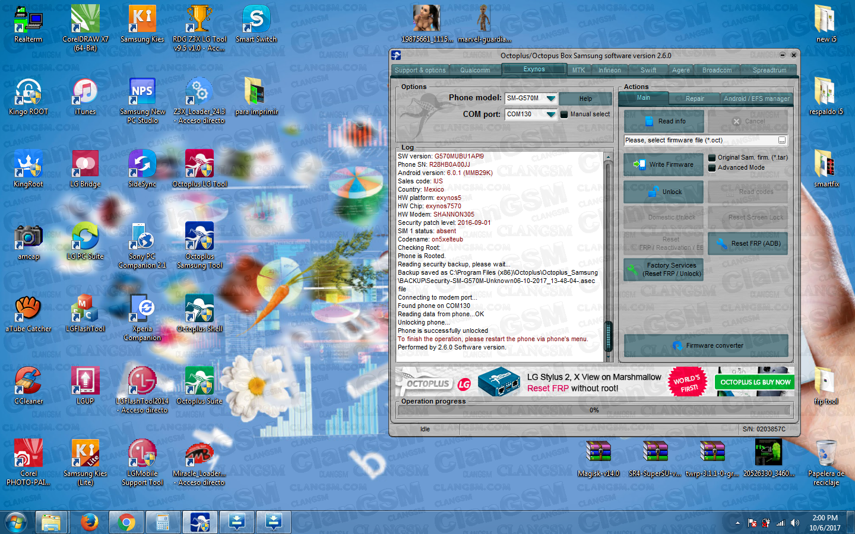
Task: Show hidden system tray icons arrow
Action: [x=737, y=523]
